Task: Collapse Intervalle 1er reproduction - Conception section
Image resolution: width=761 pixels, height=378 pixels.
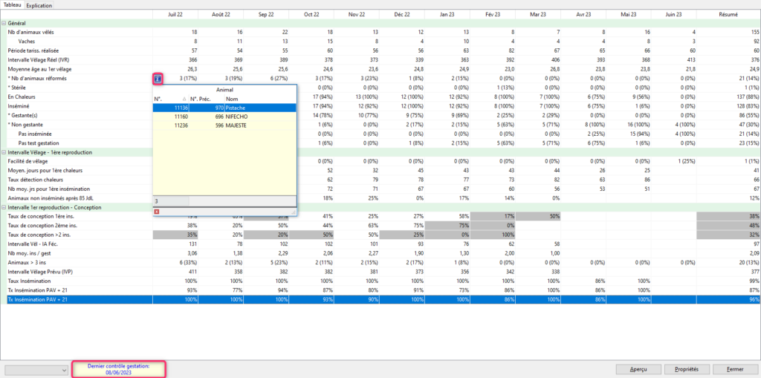Action: tap(4, 206)
